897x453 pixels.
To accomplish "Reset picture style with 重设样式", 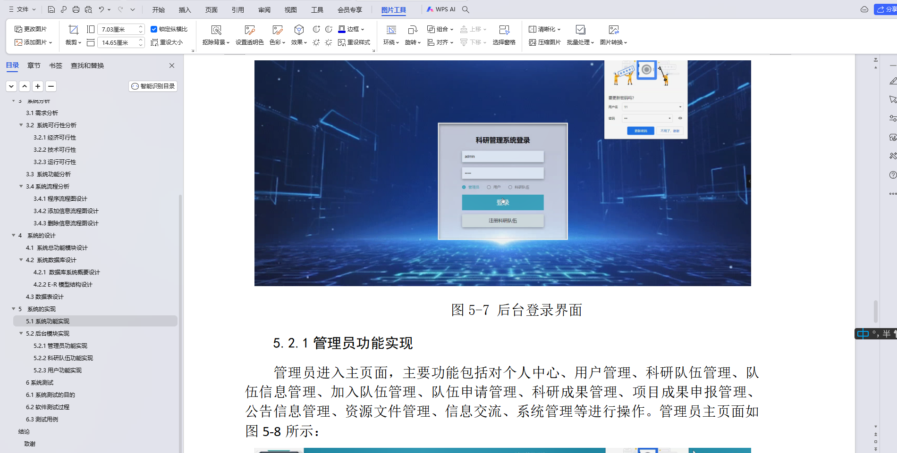I will [354, 42].
